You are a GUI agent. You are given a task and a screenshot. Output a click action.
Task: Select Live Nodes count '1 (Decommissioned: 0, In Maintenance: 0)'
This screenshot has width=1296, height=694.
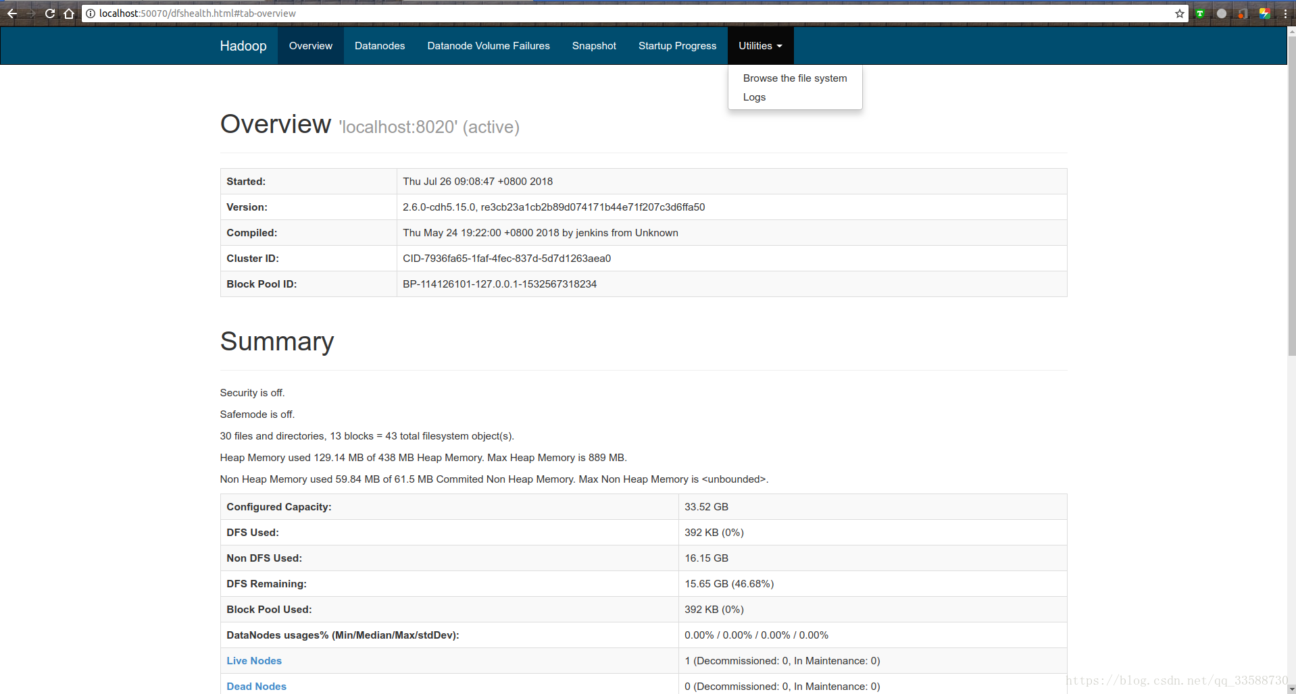(782, 661)
